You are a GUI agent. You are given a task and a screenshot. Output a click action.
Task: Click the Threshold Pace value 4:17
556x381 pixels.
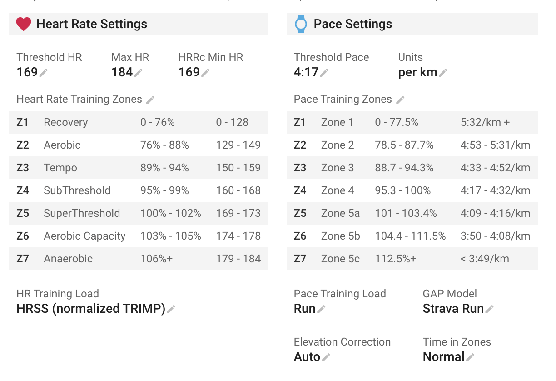pos(306,72)
